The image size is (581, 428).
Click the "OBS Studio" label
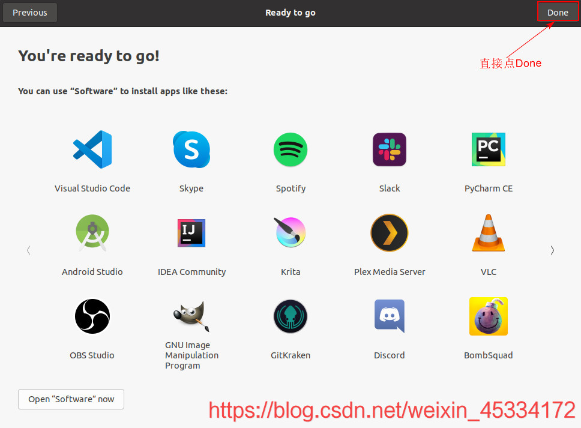coord(92,355)
